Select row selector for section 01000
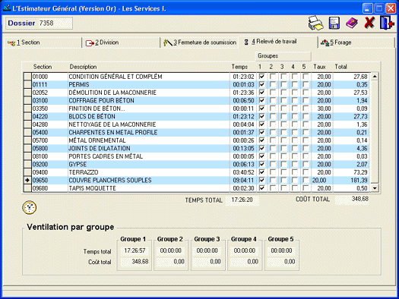The height and width of the screenshot is (299, 399). point(27,77)
